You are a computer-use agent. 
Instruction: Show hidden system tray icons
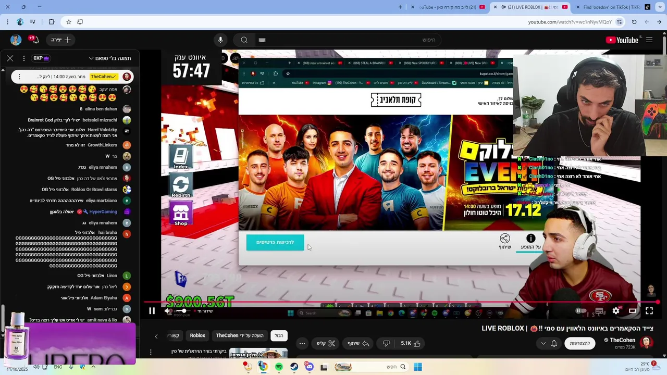(93, 367)
